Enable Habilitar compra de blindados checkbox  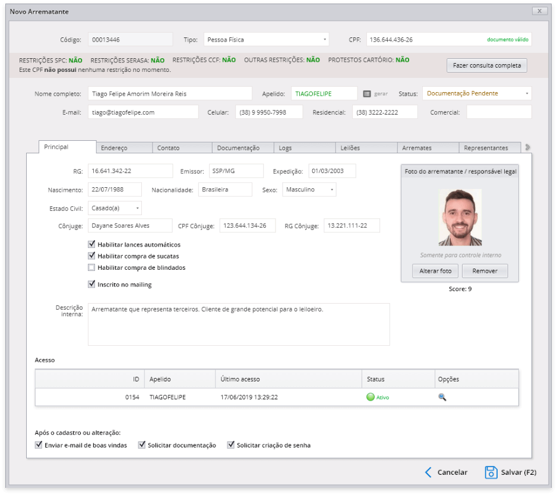(x=91, y=267)
